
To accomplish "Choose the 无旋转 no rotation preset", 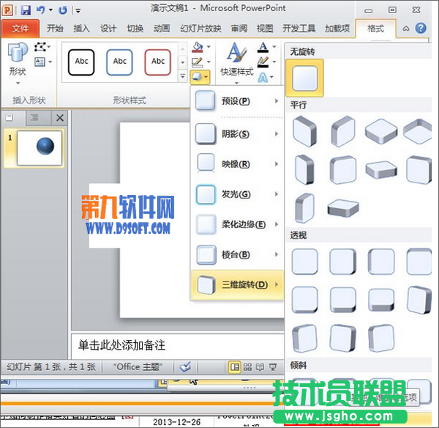I will (x=304, y=78).
